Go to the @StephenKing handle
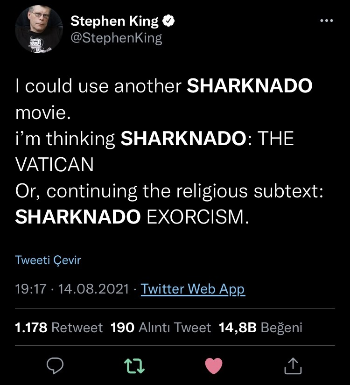The height and width of the screenshot is (385, 350). (116, 38)
